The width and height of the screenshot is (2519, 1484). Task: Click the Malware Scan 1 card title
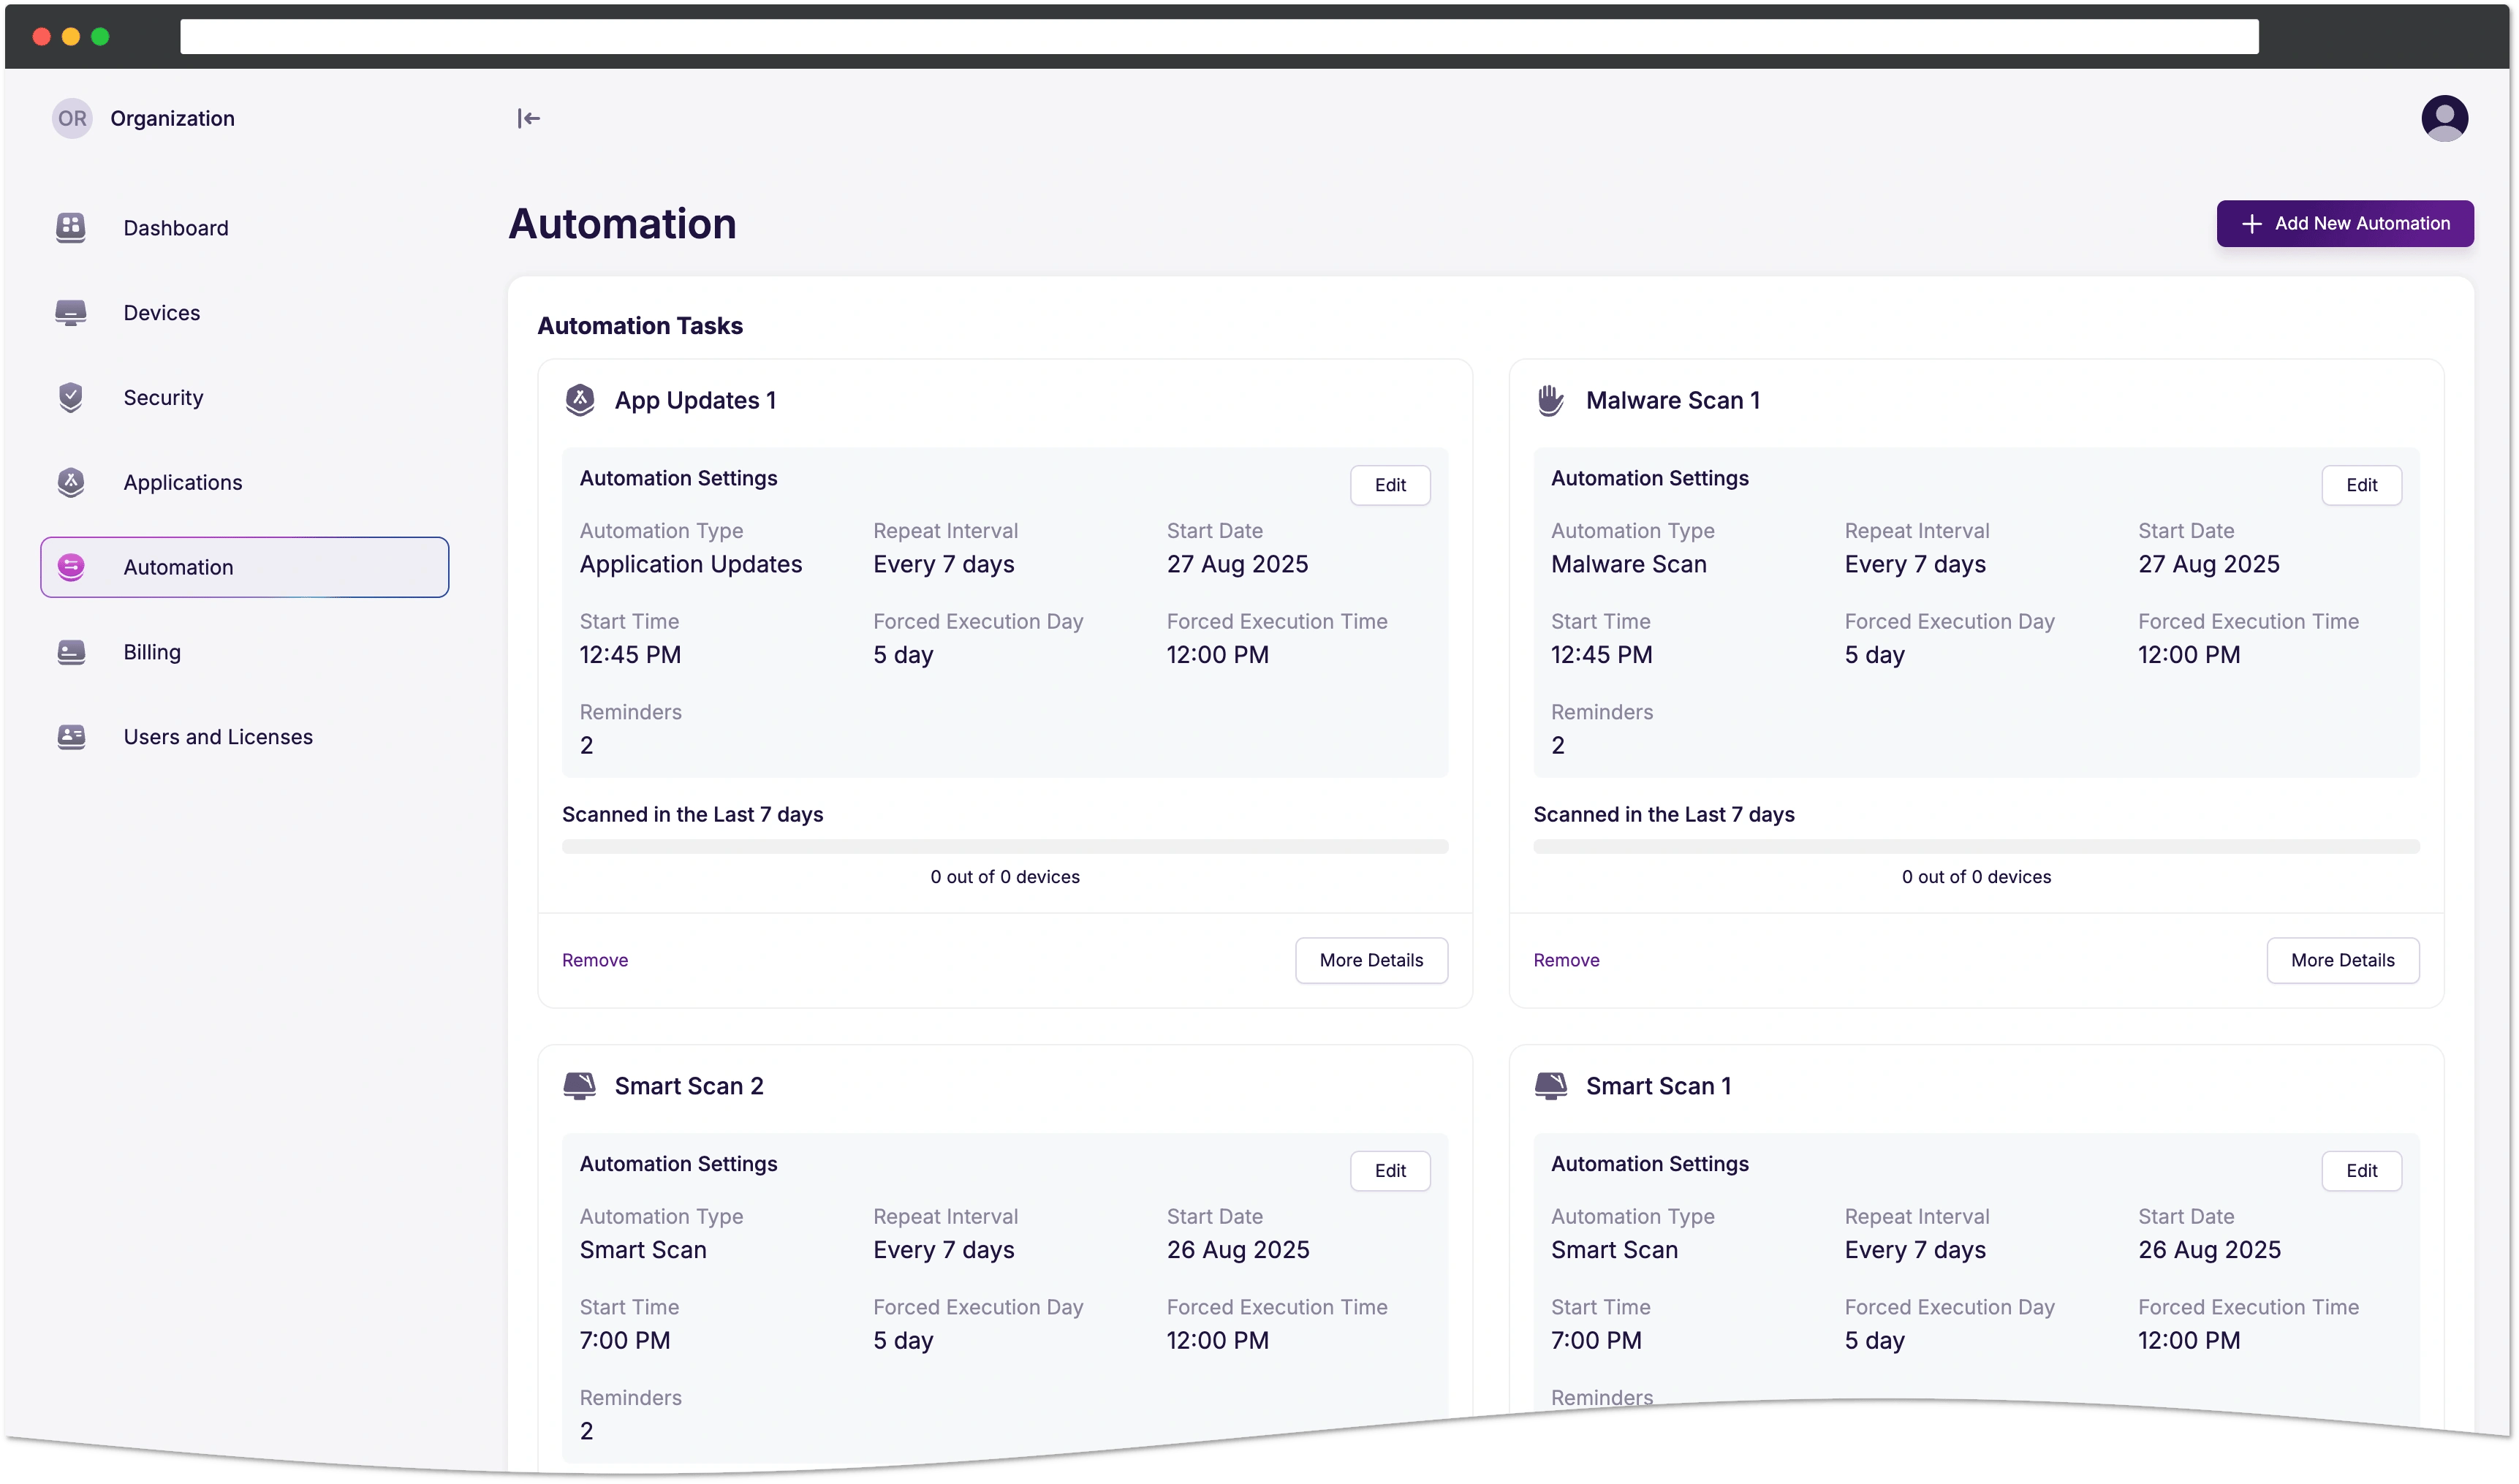click(1672, 400)
